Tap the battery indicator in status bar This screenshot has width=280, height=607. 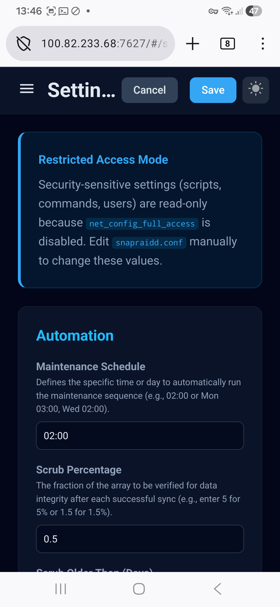pos(254,11)
